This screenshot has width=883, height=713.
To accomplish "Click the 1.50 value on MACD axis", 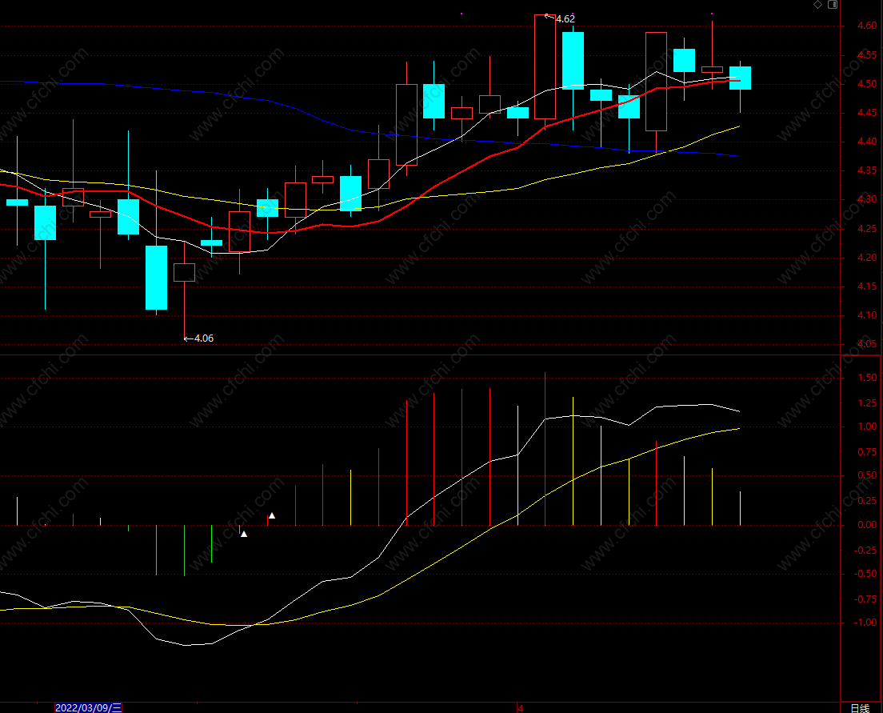I will point(867,378).
